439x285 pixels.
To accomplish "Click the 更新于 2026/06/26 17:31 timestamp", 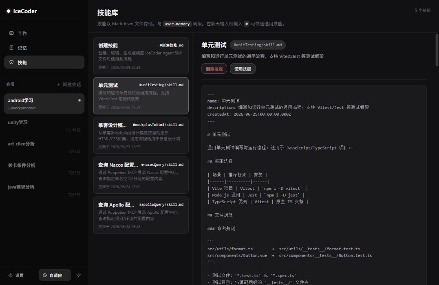I will coord(119,107).
